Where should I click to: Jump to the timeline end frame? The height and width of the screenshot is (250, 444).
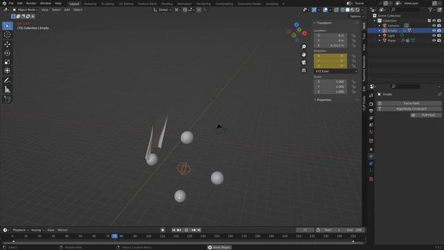coord(199,230)
